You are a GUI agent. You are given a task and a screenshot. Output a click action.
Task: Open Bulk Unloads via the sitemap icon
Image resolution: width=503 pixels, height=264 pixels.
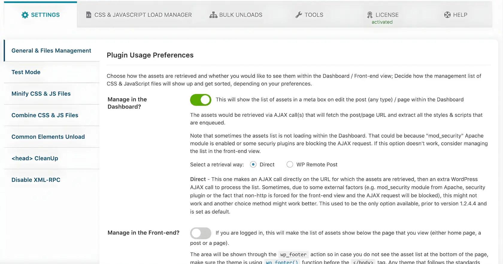coord(213,14)
